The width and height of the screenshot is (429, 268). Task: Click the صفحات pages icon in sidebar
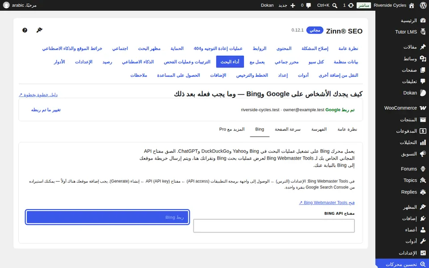[423, 70]
